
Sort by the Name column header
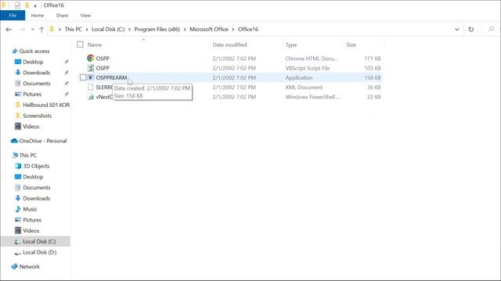(95, 45)
